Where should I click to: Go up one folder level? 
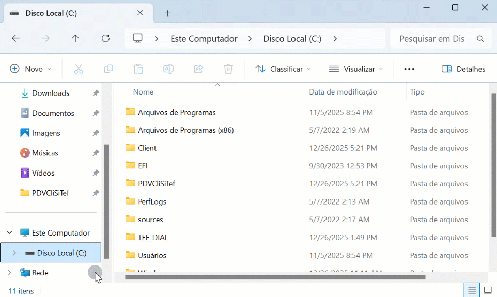coord(75,38)
